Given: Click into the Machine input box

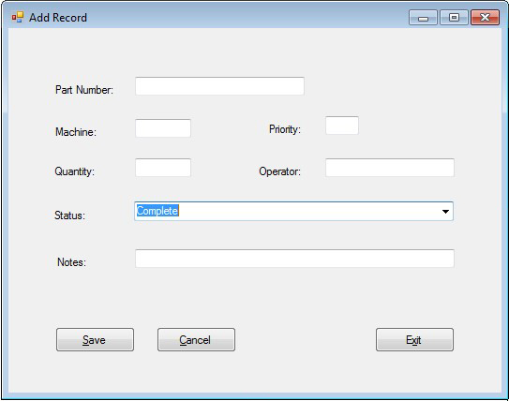Looking at the screenshot, I should [163, 128].
